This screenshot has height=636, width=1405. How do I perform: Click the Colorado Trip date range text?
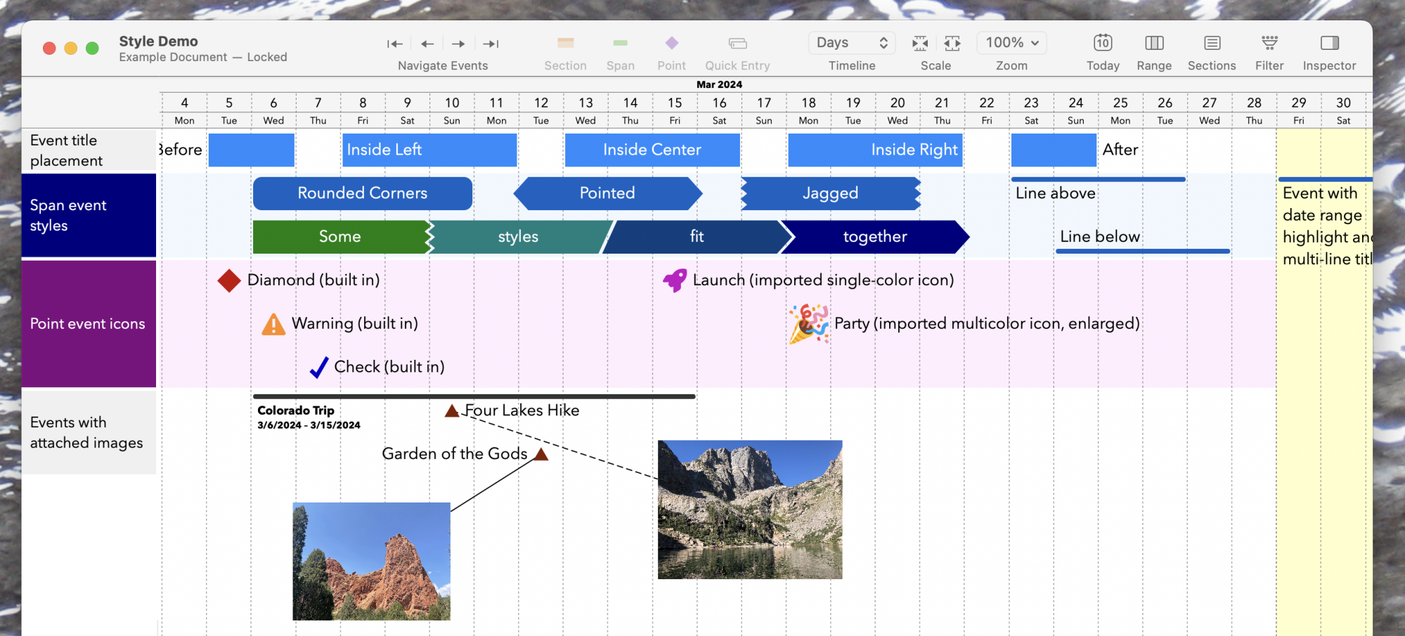pyautogui.click(x=309, y=425)
